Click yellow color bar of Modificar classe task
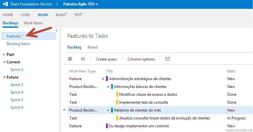The image size is (253, 132). coord(117,95)
